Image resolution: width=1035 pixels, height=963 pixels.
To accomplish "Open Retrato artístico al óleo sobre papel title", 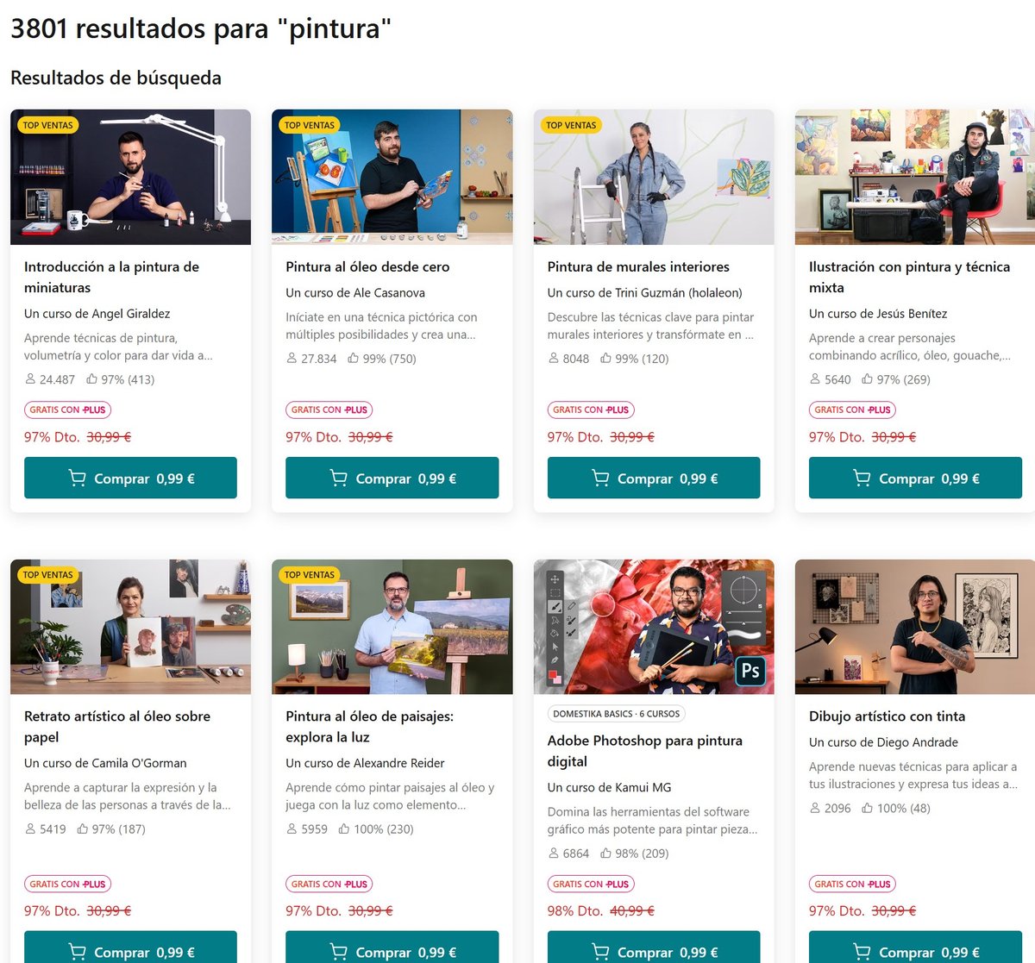I will click(x=117, y=727).
